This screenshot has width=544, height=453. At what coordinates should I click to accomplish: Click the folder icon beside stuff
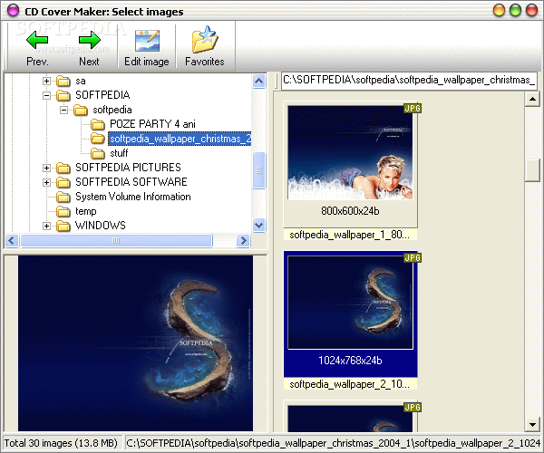pyautogui.click(x=98, y=153)
